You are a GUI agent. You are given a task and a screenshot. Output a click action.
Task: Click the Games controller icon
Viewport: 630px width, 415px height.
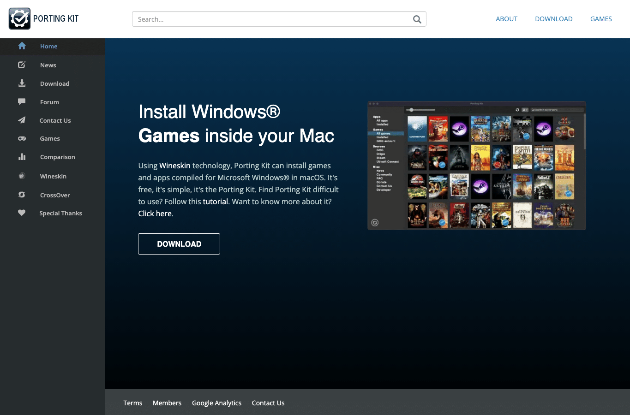pyautogui.click(x=22, y=138)
